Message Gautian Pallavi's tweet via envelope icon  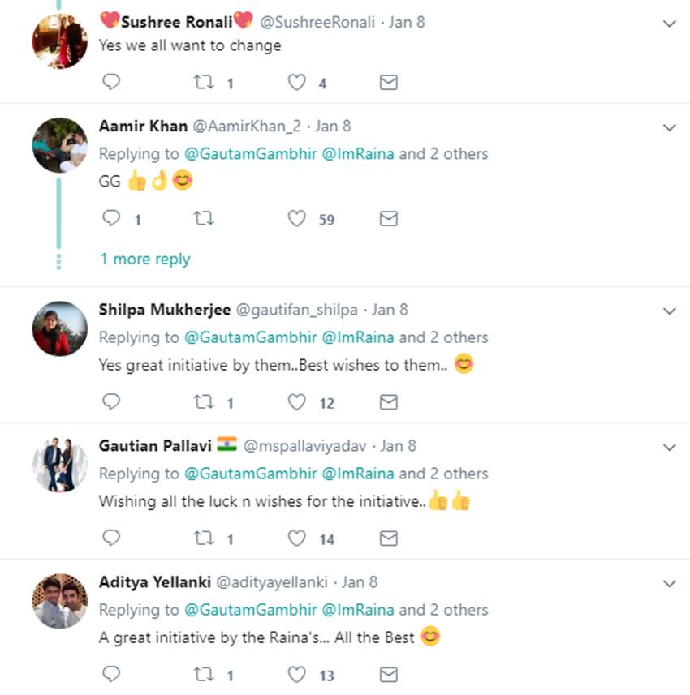389,538
